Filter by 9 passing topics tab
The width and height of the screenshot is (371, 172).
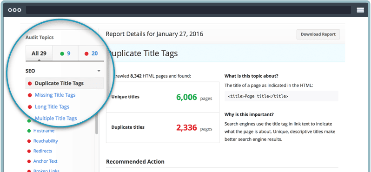(65, 53)
